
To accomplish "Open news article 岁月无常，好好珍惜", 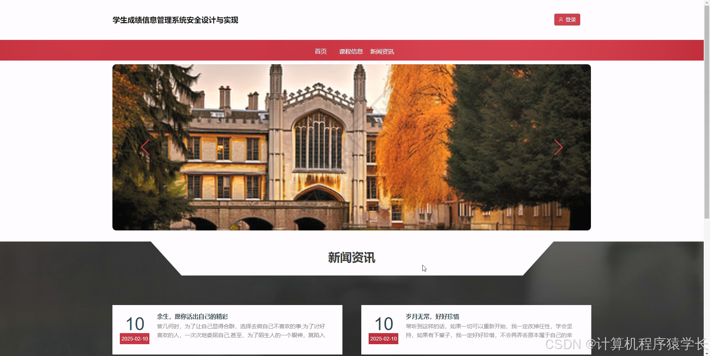I will (432, 316).
